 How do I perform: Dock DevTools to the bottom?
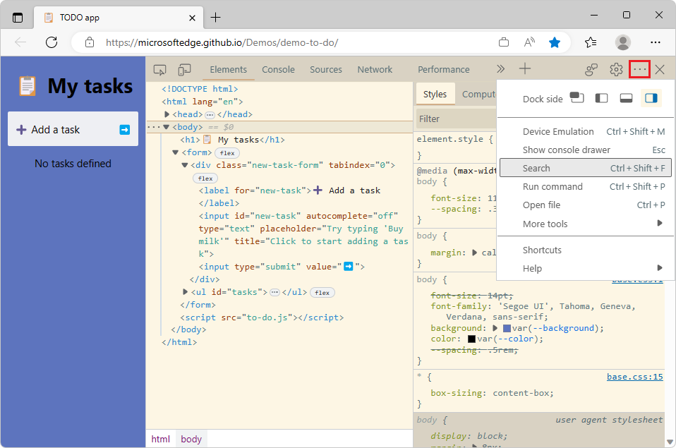click(x=625, y=99)
